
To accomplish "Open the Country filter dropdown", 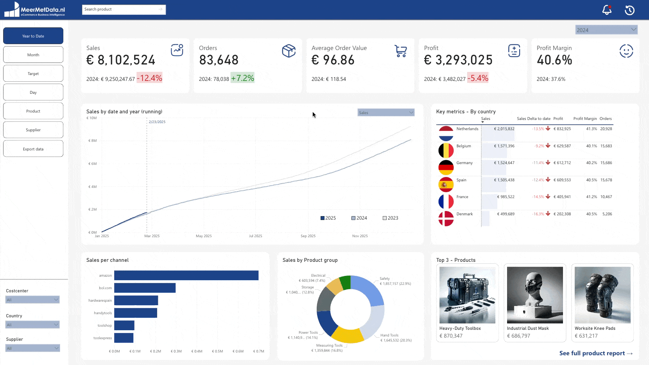I will [32, 324].
